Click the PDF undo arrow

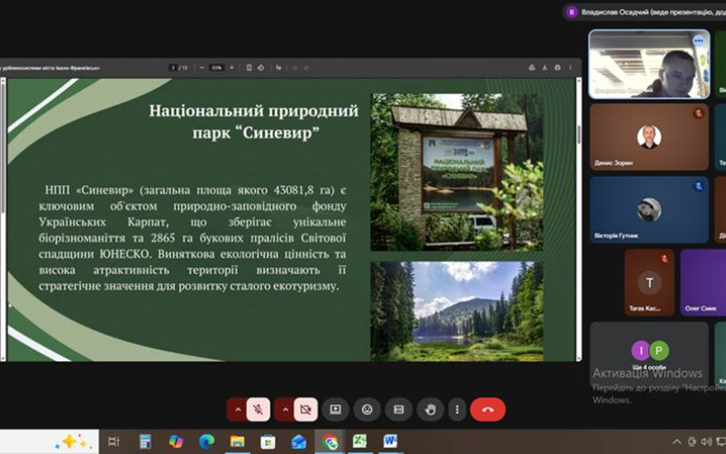pyautogui.click(x=294, y=67)
